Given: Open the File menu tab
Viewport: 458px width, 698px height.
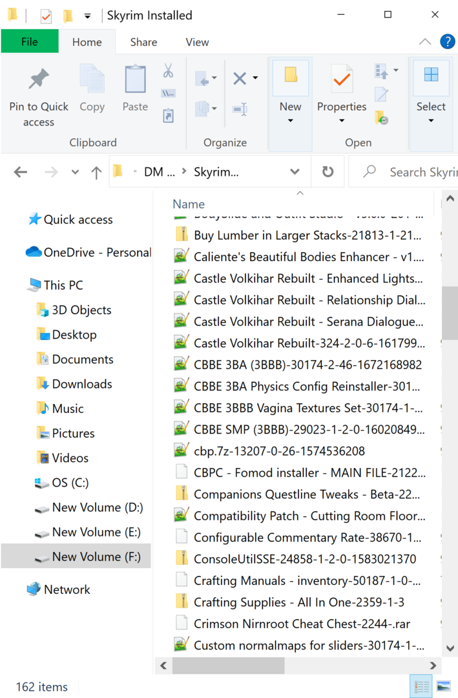Looking at the screenshot, I should click(30, 41).
